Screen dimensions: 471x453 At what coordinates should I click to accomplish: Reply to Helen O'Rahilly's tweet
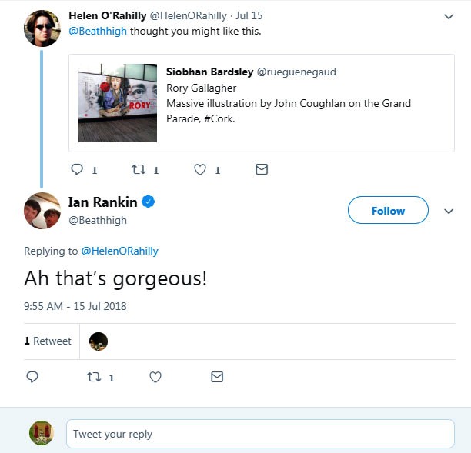point(76,169)
